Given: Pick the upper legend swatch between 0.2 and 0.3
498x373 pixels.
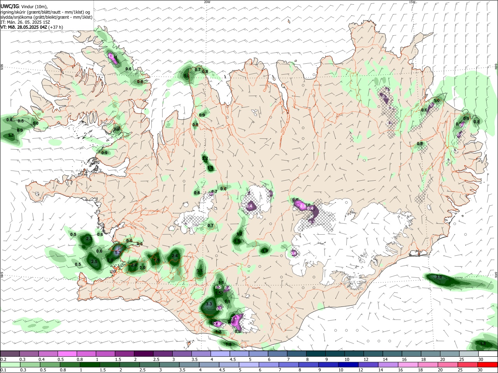Looking at the screenshot, I should pos(10,354).
